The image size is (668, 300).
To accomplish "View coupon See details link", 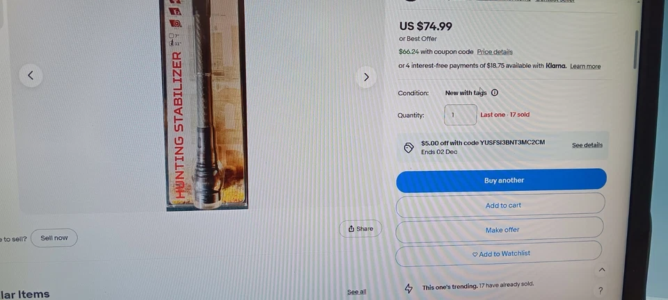I will tap(587, 145).
